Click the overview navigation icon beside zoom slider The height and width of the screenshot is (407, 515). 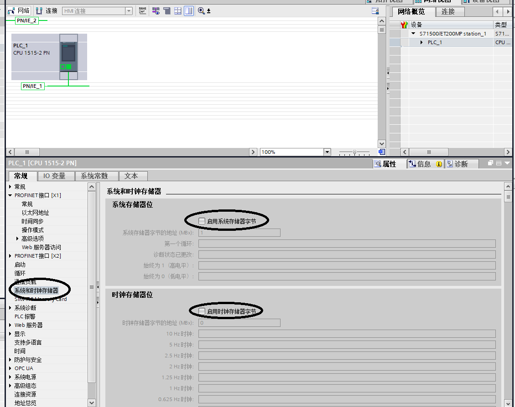381,152
